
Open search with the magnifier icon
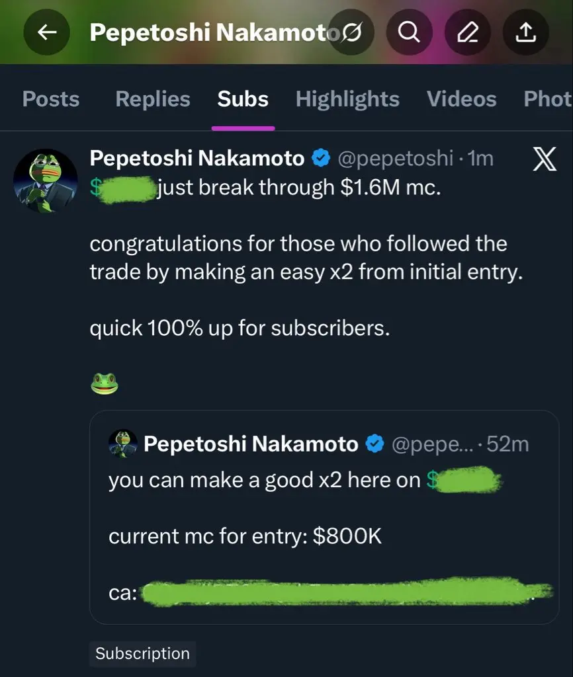[x=410, y=32]
